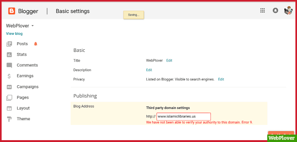Click 'Listed on Blogger' privacy text
Image resolution: width=297 pixels, height=142 pixels.
180,79
